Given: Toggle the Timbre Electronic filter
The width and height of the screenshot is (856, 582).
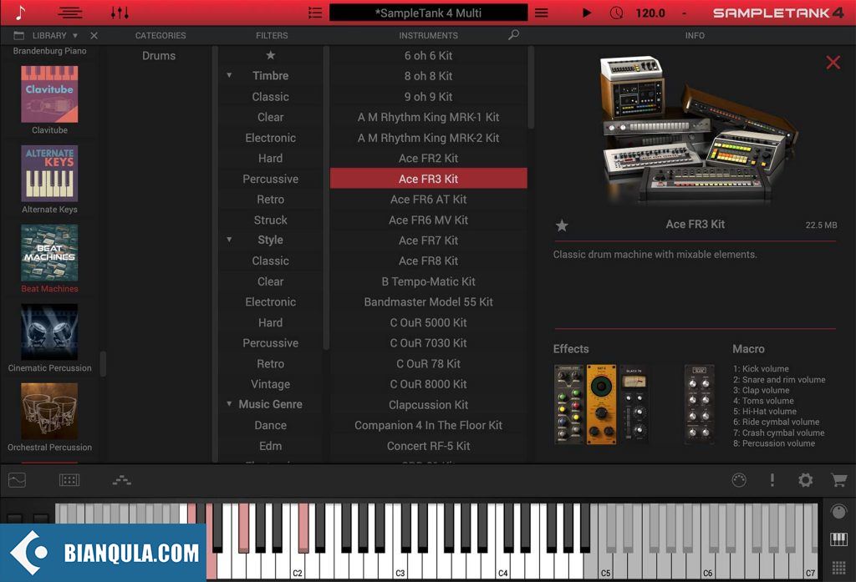Looking at the screenshot, I should tap(270, 138).
